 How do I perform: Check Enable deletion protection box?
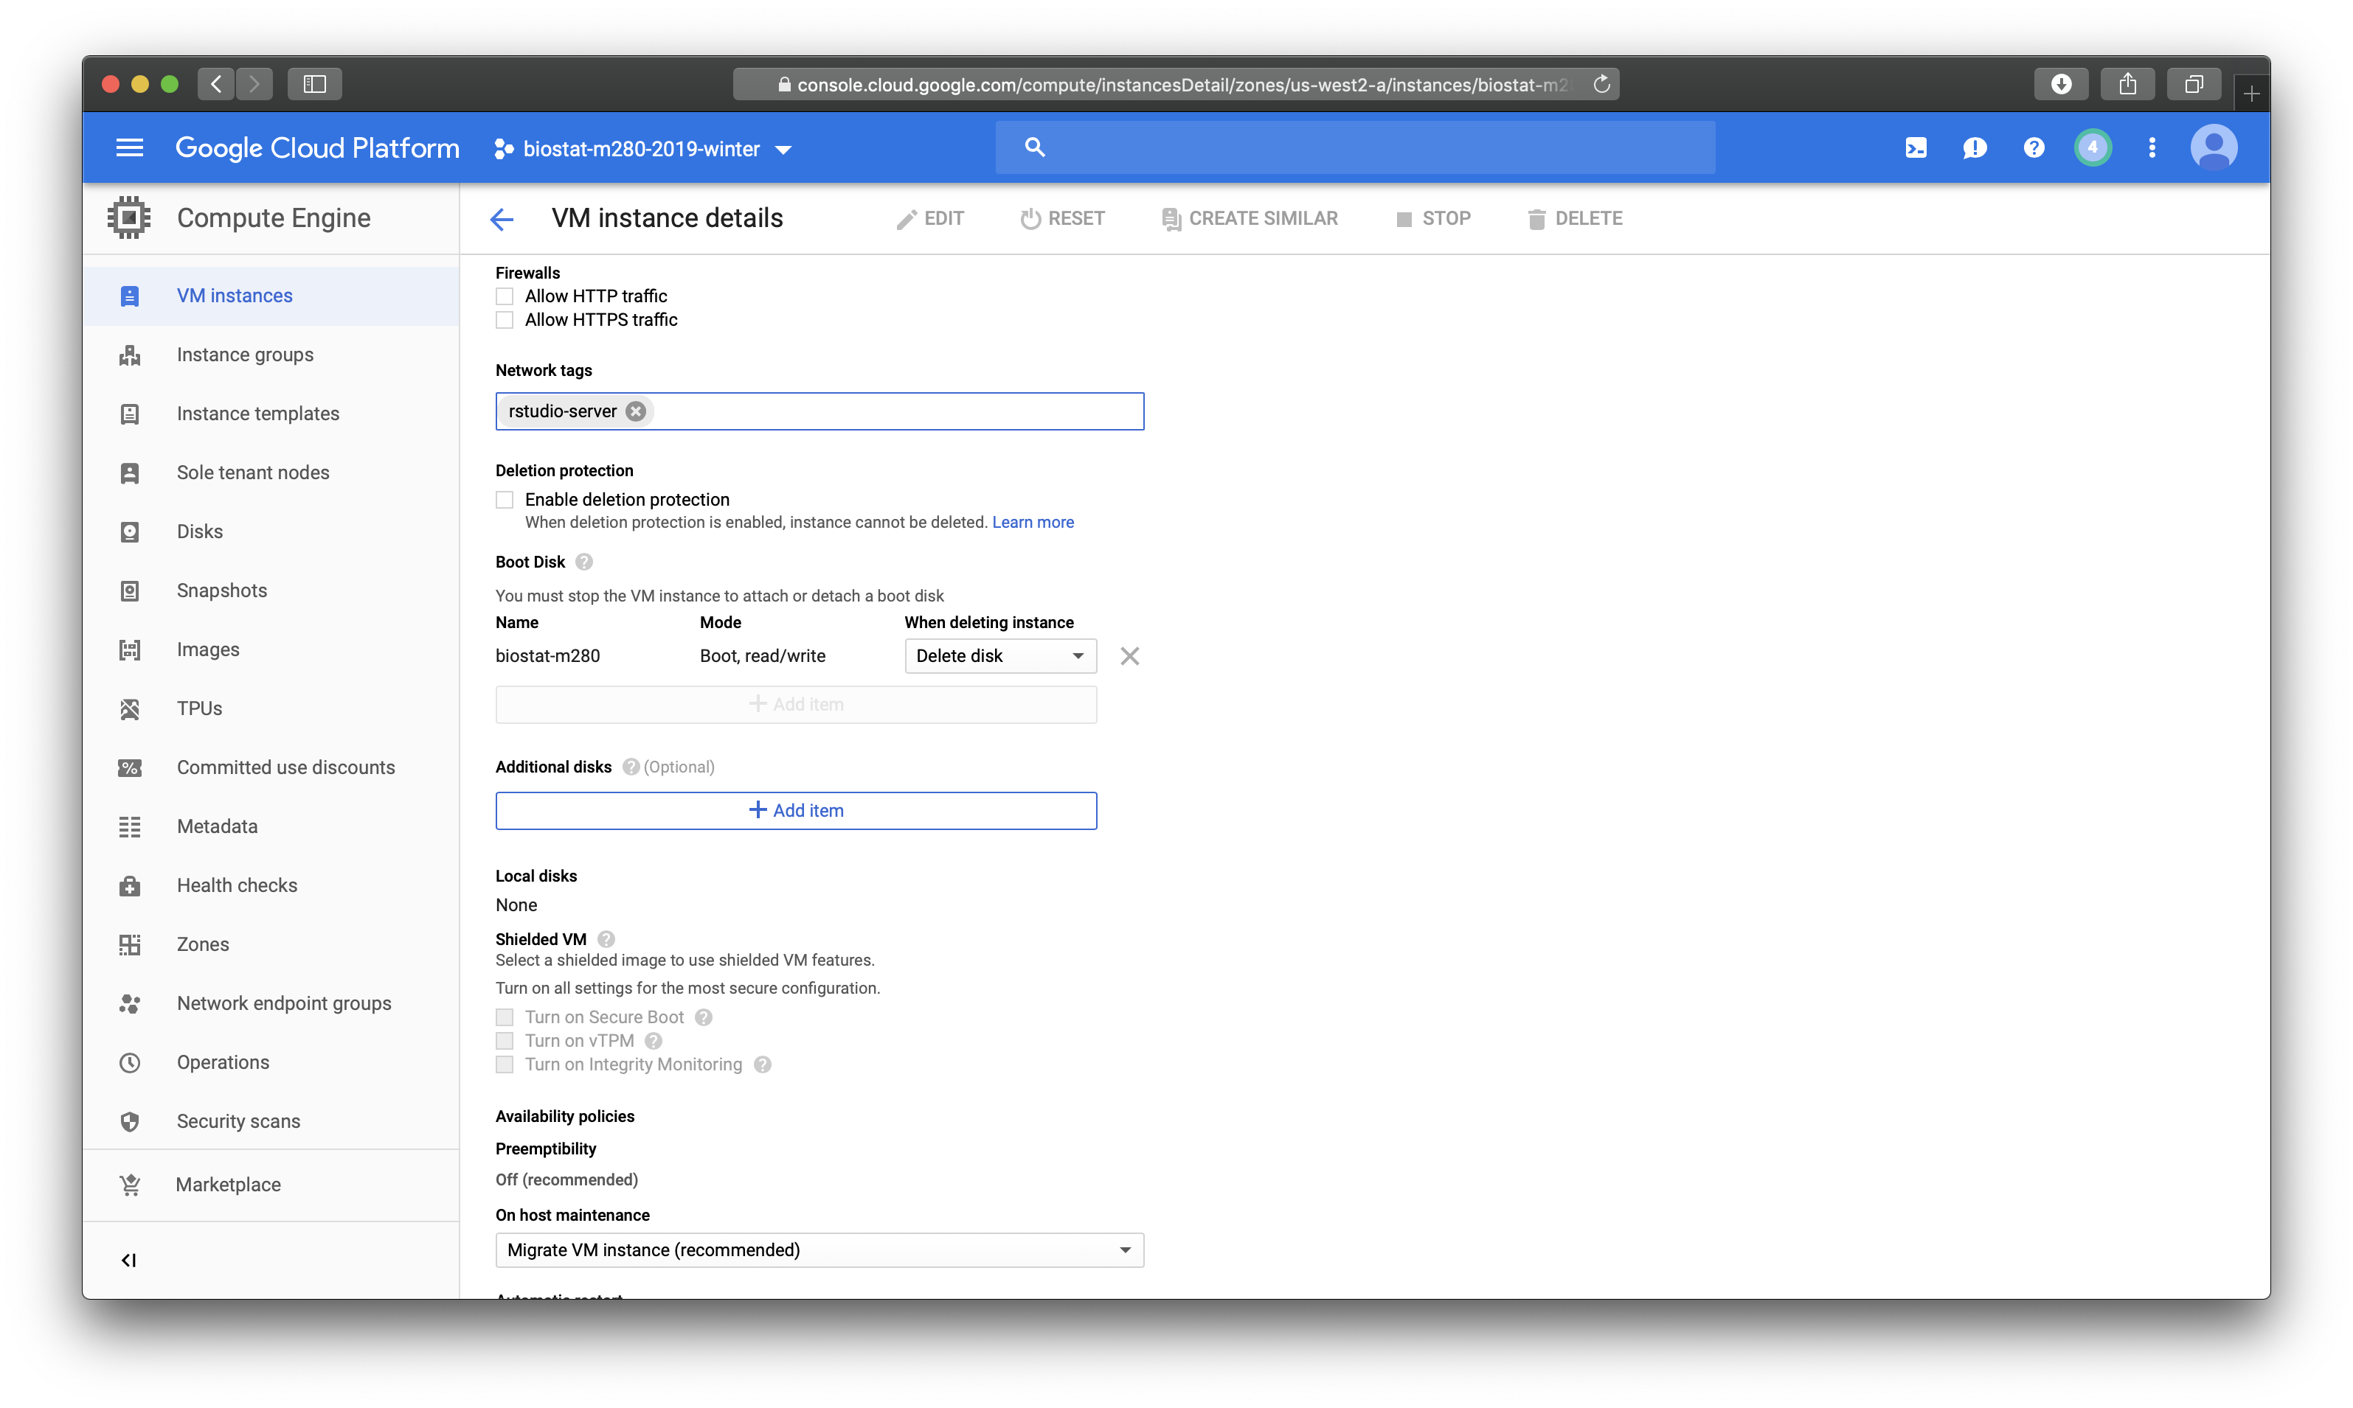click(x=505, y=499)
